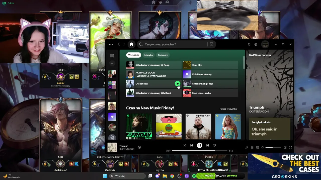Toggle repeat mode
This screenshot has height=180, width=321.
214,145
